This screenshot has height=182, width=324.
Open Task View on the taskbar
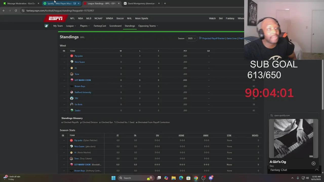(159, 178)
